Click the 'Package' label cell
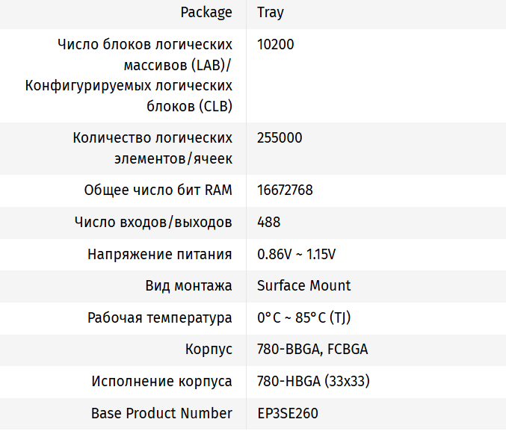Image resolution: width=506 pixels, height=431 pixels. (x=206, y=13)
